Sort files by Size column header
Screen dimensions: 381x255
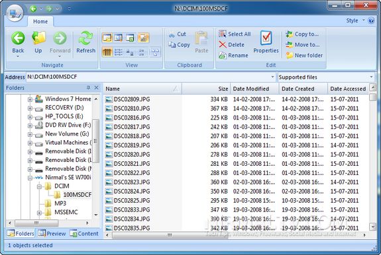point(206,89)
